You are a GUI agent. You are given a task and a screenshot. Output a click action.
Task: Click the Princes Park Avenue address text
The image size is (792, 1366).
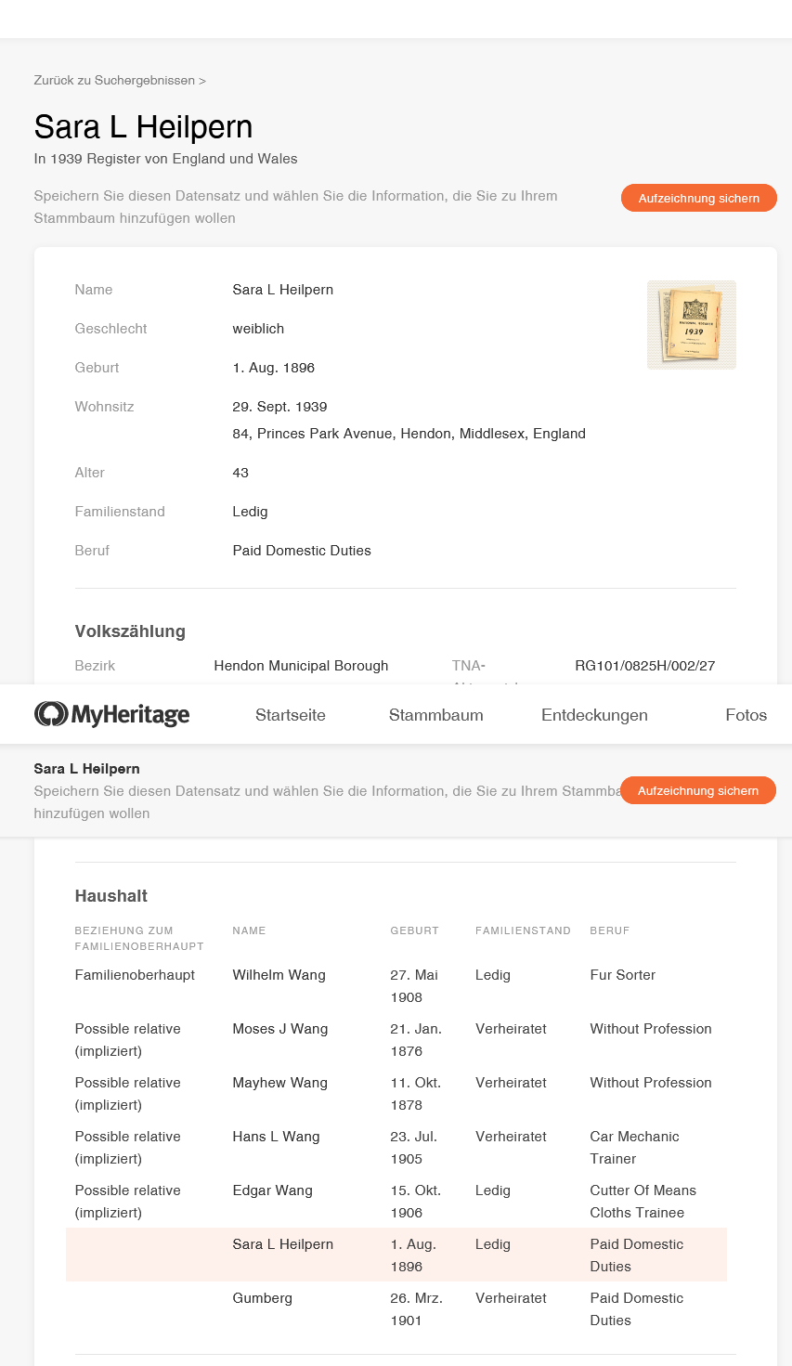pyautogui.click(x=409, y=434)
